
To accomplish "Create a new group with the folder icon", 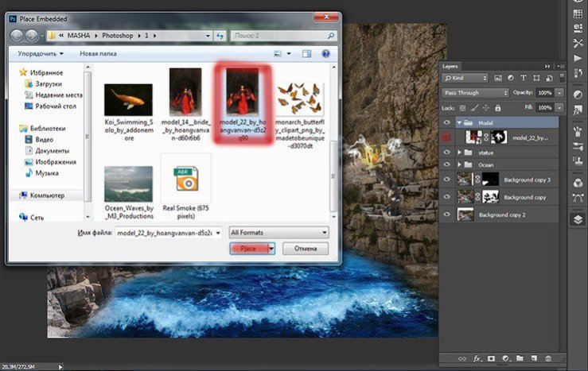I will click(x=519, y=360).
